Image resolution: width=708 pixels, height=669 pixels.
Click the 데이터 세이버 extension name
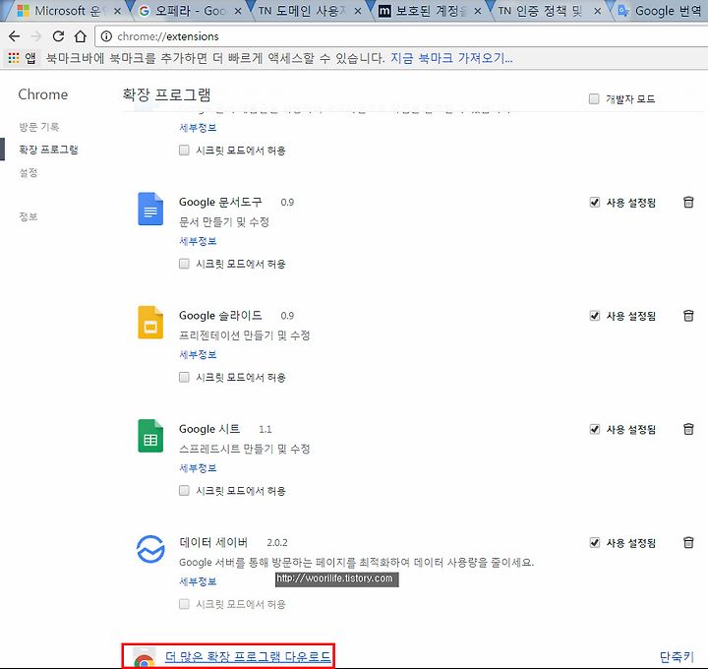pos(213,542)
